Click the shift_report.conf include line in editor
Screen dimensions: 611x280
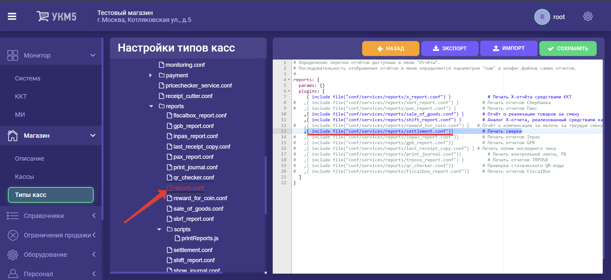[383, 120]
